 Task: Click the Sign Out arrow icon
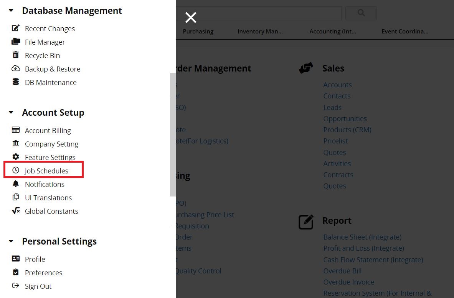tap(16, 286)
